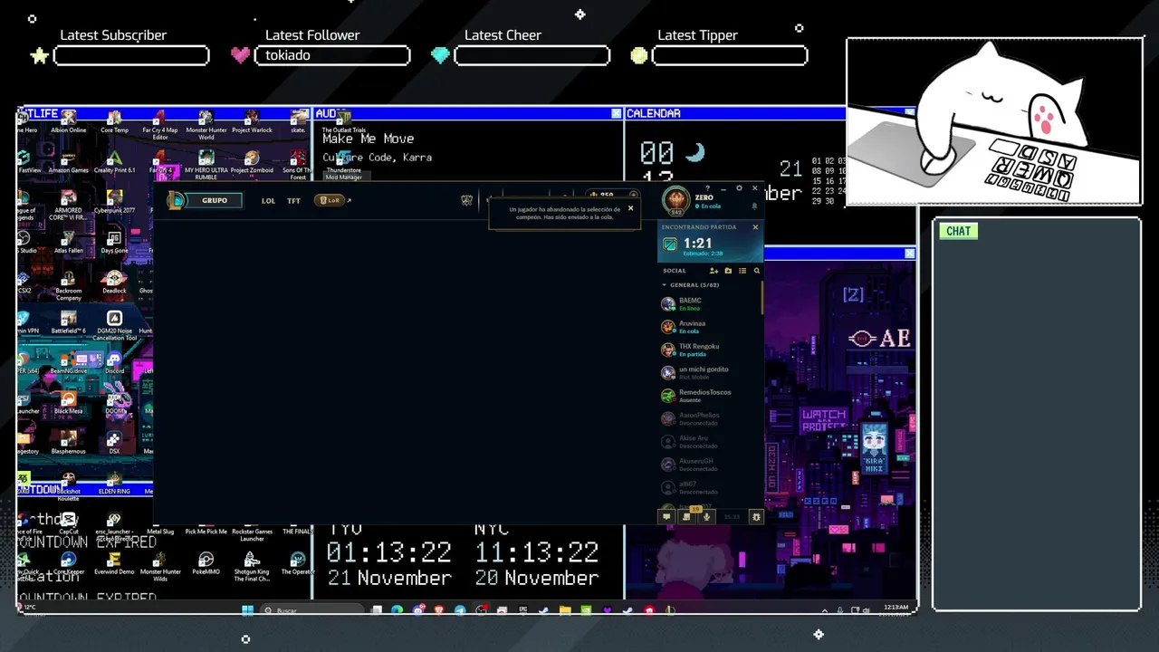Click the friends list scrollbar
This screenshot has width=1159, height=652.
pyautogui.click(x=762, y=298)
